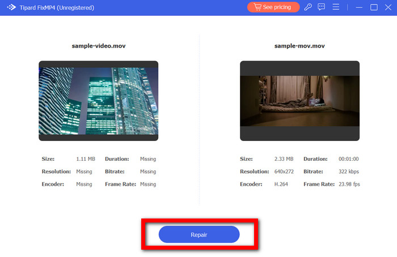The height and width of the screenshot is (257, 397).
Task: Maximize the FixMP4 window
Action: [x=374, y=7]
